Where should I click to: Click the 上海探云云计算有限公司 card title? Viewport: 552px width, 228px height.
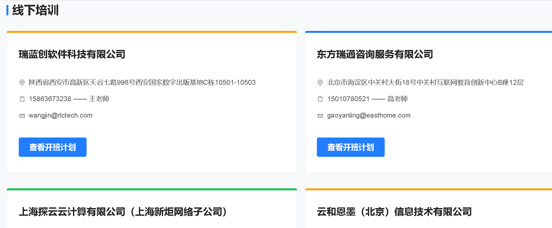click(x=123, y=212)
